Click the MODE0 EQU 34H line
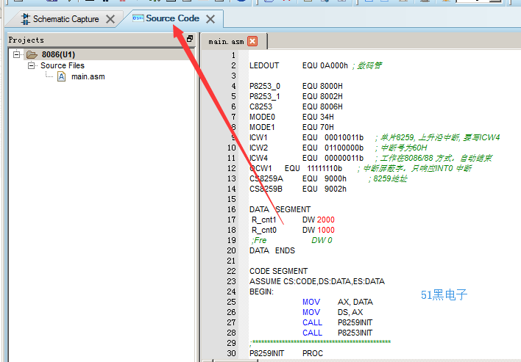This screenshot has height=362, width=521. click(x=291, y=117)
